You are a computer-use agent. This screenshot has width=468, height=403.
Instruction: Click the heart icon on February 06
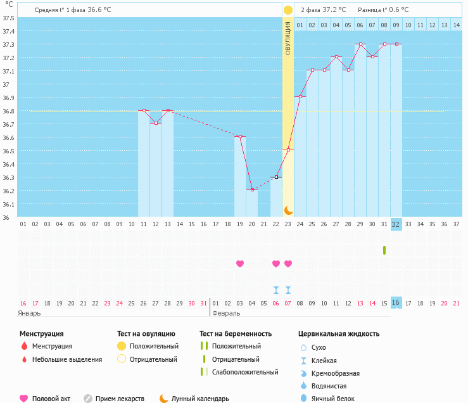point(276,264)
